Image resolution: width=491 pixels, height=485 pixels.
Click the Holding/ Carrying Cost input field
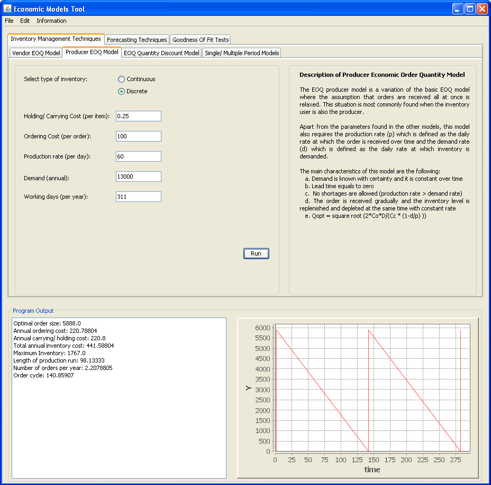point(139,116)
